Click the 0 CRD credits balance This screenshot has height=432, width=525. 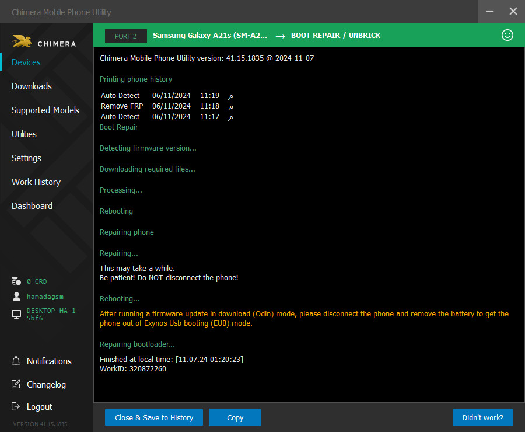[37, 281]
